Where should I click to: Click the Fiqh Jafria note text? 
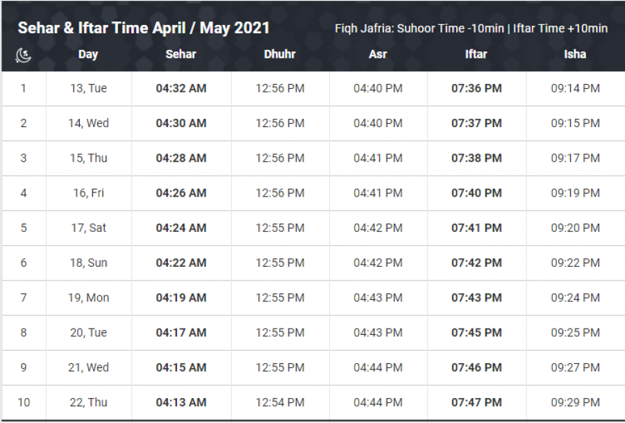click(x=471, y=28)
